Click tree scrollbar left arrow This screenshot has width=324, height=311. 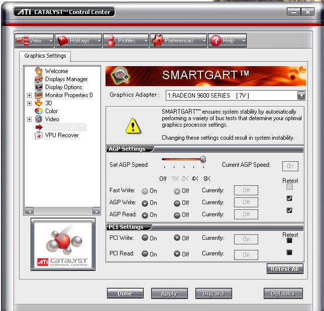[x=29, y=211]
